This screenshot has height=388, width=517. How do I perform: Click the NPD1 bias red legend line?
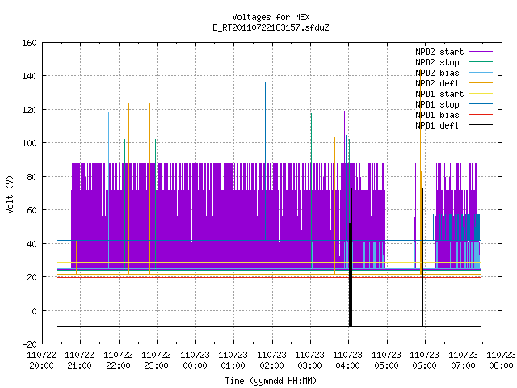[x=481, y=115]
